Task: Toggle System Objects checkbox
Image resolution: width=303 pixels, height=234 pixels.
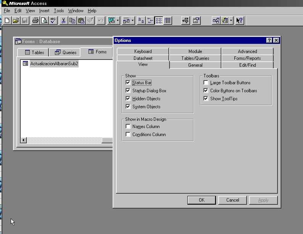Action: click(x=128, y=106)
